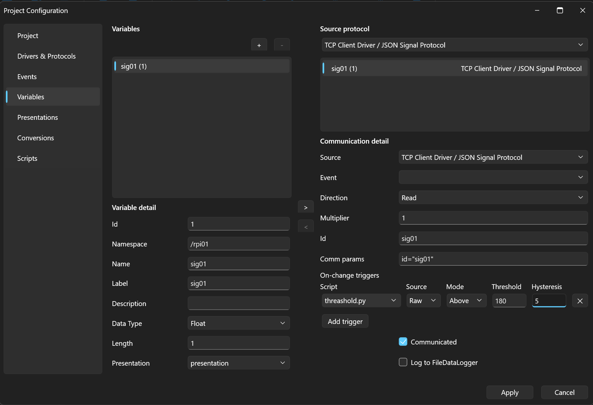Open trigger Mode dropdown showing Above
593x405 pixels.
(466, 300)
